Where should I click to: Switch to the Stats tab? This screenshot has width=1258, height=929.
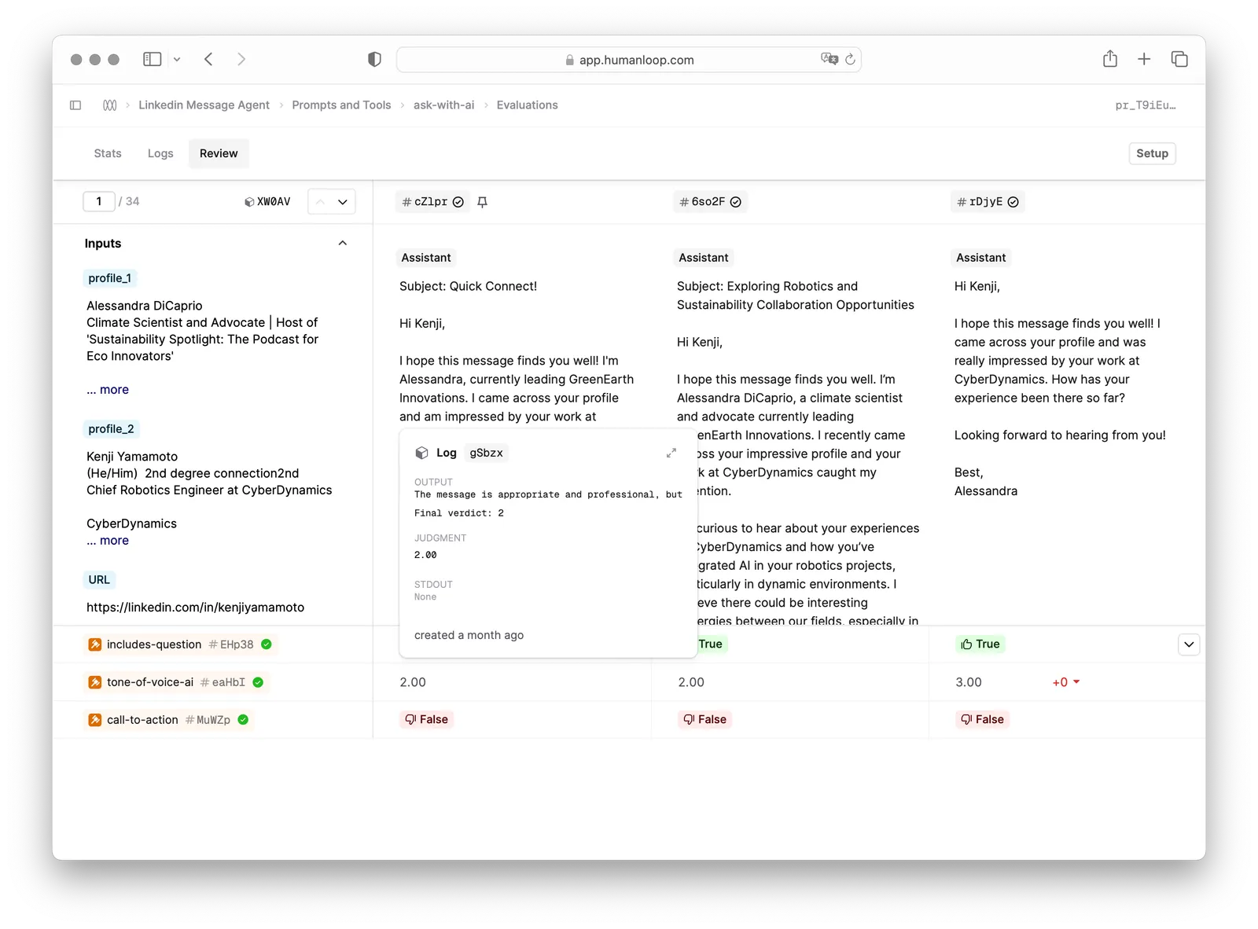[108, 153]
